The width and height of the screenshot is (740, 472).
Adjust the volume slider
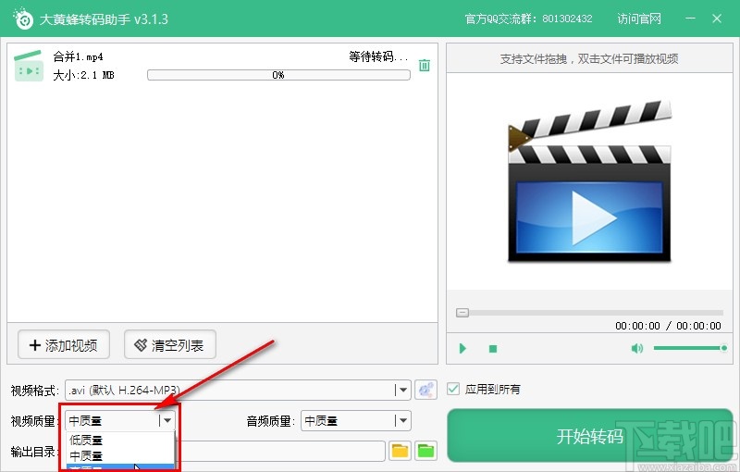(690, 348)
